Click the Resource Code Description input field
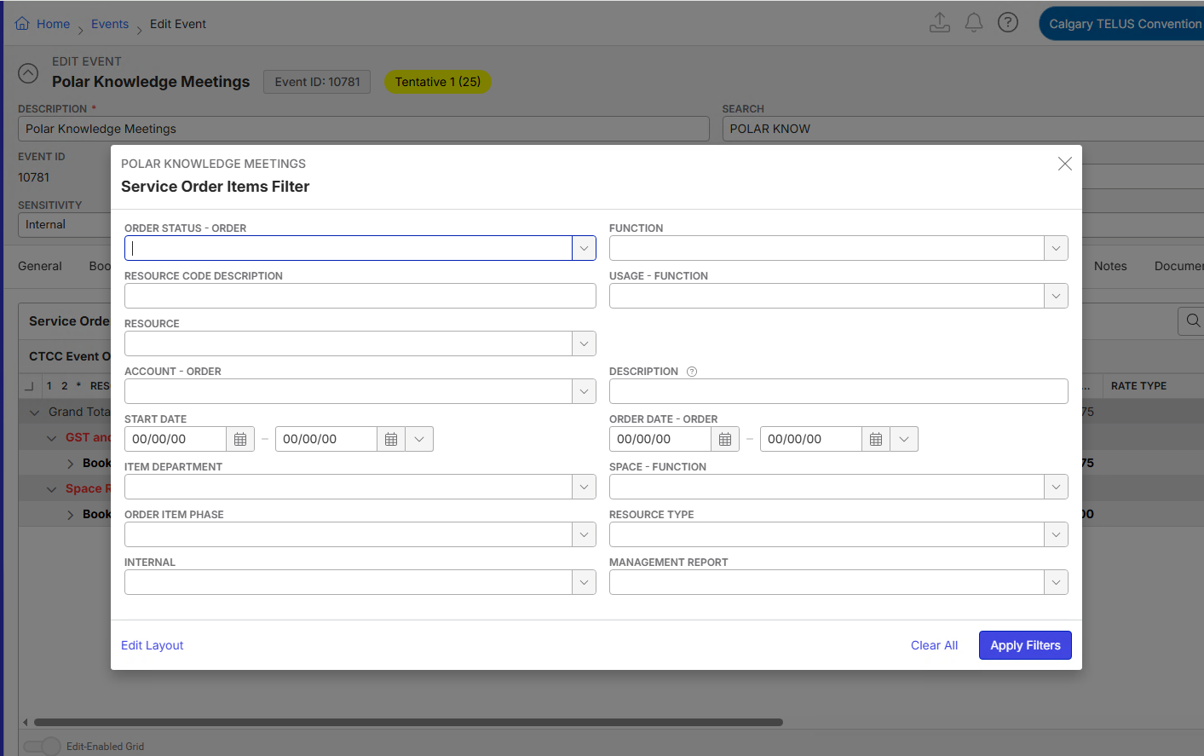The height and width of the screenshot is (756, 1204). click(x=360, y=296)
